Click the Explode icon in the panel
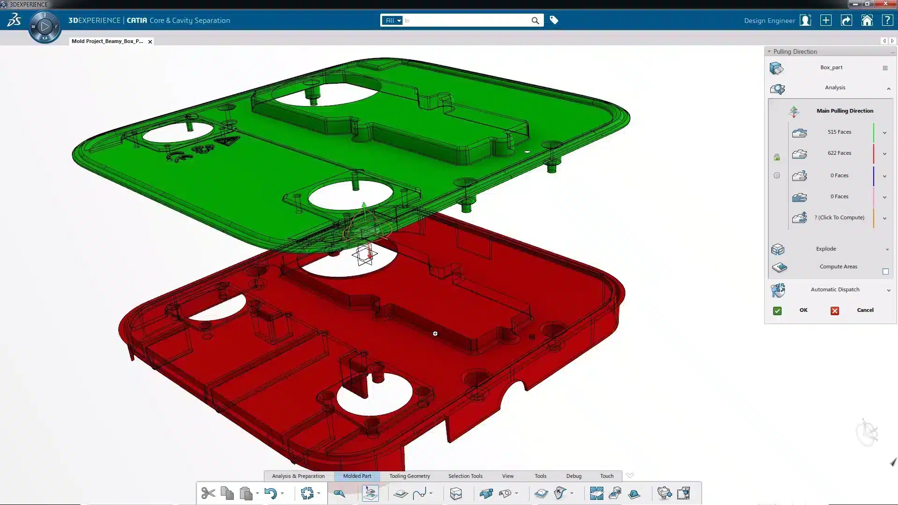Screen dimensions: 898x505 (x=777, y=249)
